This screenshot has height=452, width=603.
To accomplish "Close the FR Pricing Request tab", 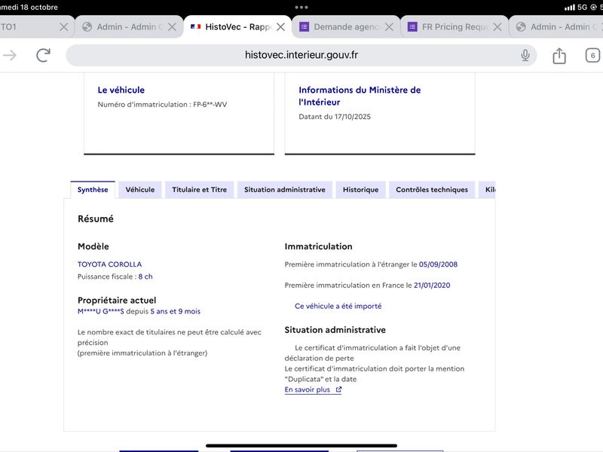I will click(x=497, y=26).
